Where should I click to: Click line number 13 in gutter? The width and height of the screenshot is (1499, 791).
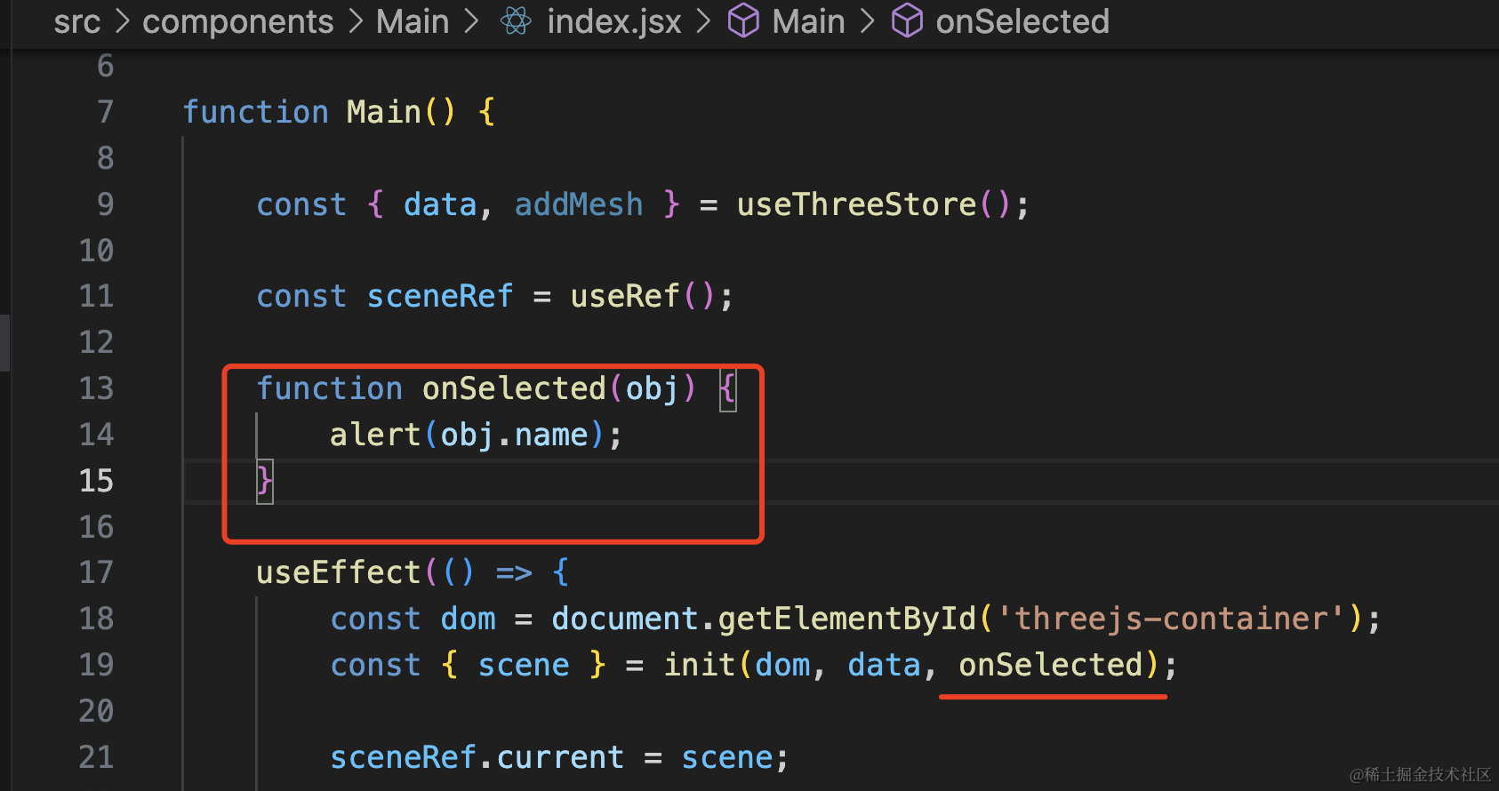point(96,388)
